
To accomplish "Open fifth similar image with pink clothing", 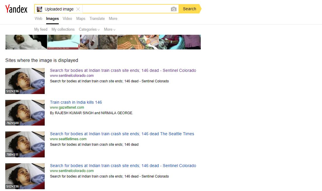I will point(180,42).
